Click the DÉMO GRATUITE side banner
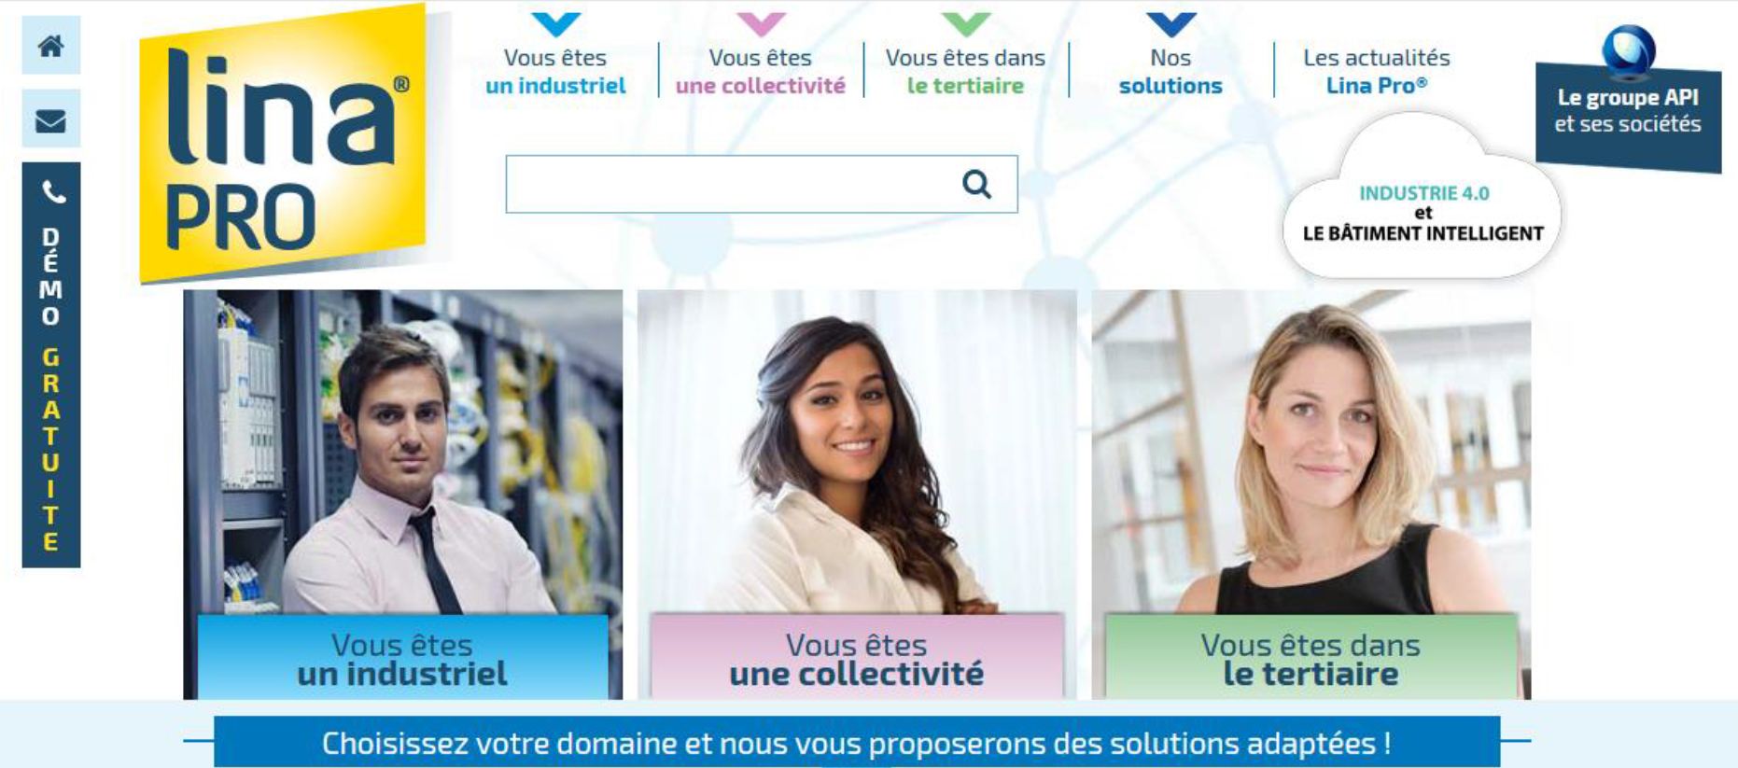This screenshot has height=768, width=1738. (x=51, y=365)
